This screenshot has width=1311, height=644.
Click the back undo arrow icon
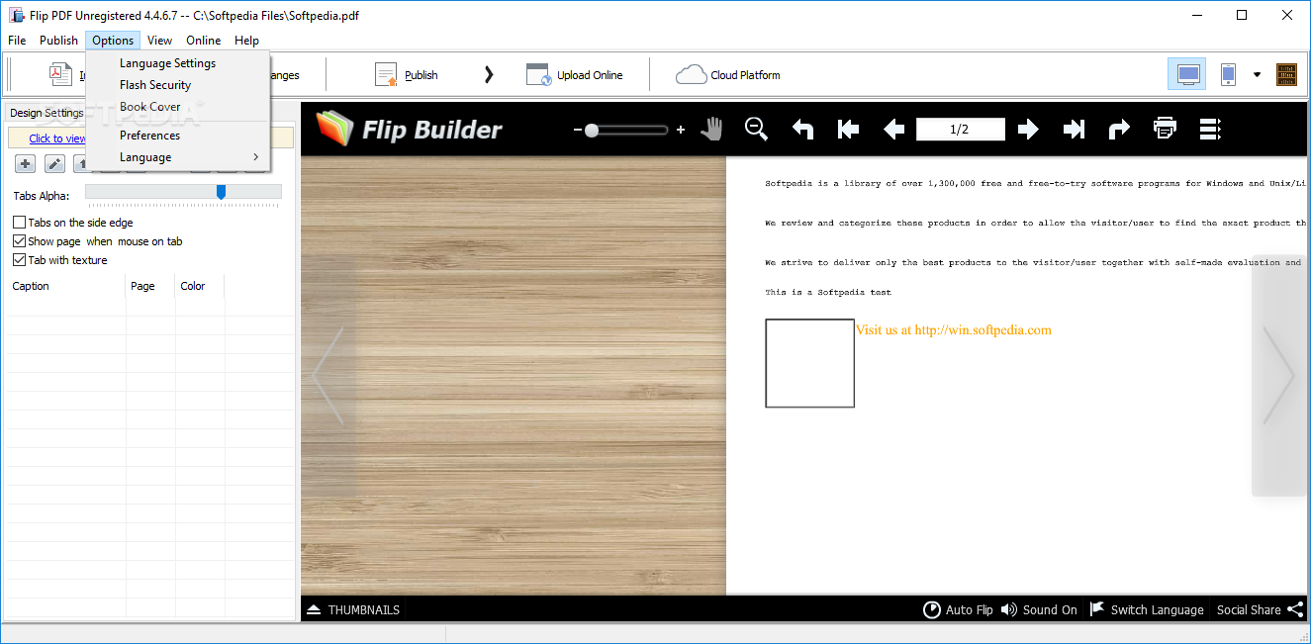(802, 129)
